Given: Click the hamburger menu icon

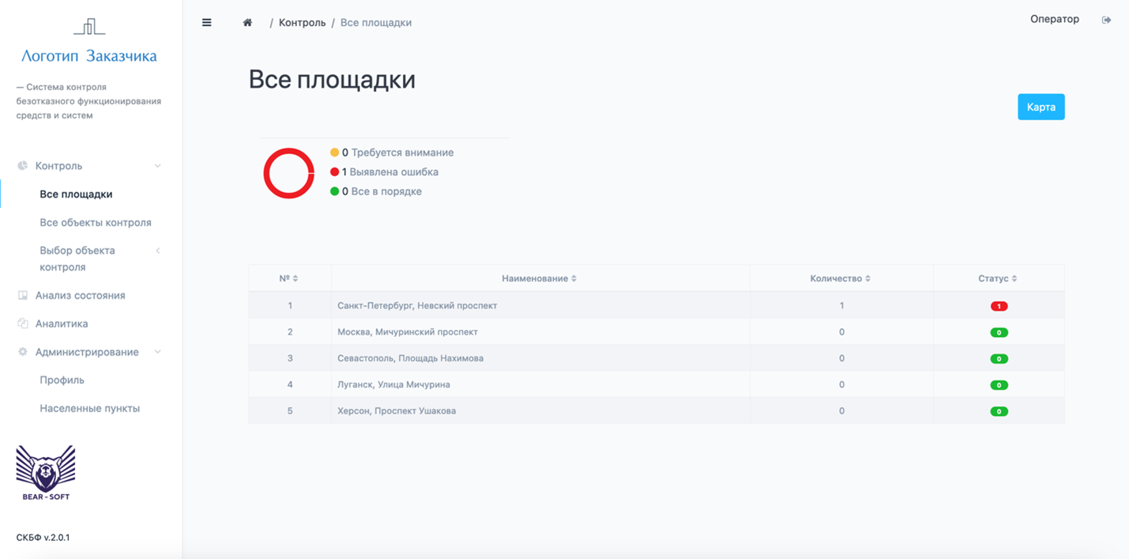Looking at the screenshot, I should (x=206, y=22).
